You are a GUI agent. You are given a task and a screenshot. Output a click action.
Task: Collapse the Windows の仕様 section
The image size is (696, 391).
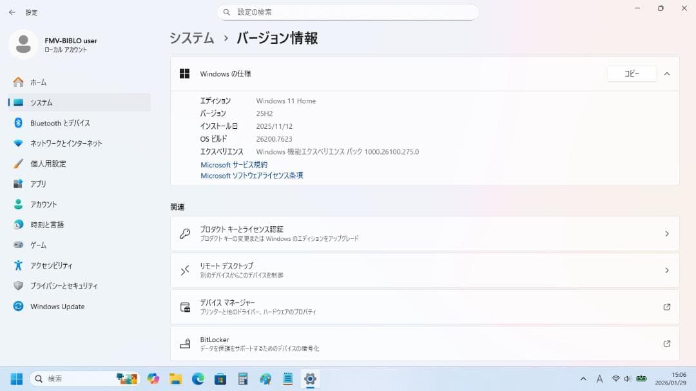667,73
